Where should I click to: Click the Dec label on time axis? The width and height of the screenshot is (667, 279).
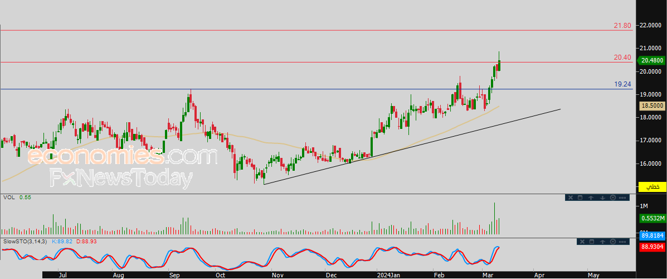[x=330, y=275]
